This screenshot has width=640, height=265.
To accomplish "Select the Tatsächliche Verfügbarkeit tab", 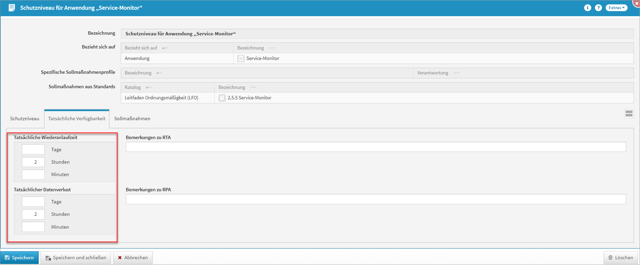I will tap(77, 119).
